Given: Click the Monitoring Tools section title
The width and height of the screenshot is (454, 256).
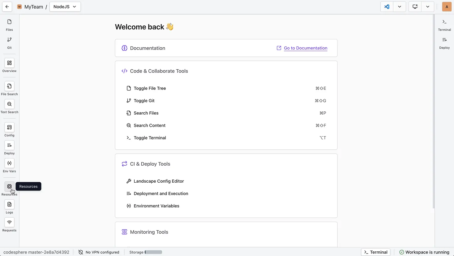Looking at the screenshot, I should 149,232.
